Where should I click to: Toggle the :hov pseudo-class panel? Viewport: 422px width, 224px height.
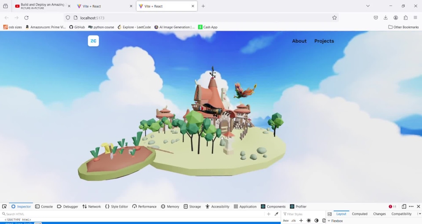[286, 221]
